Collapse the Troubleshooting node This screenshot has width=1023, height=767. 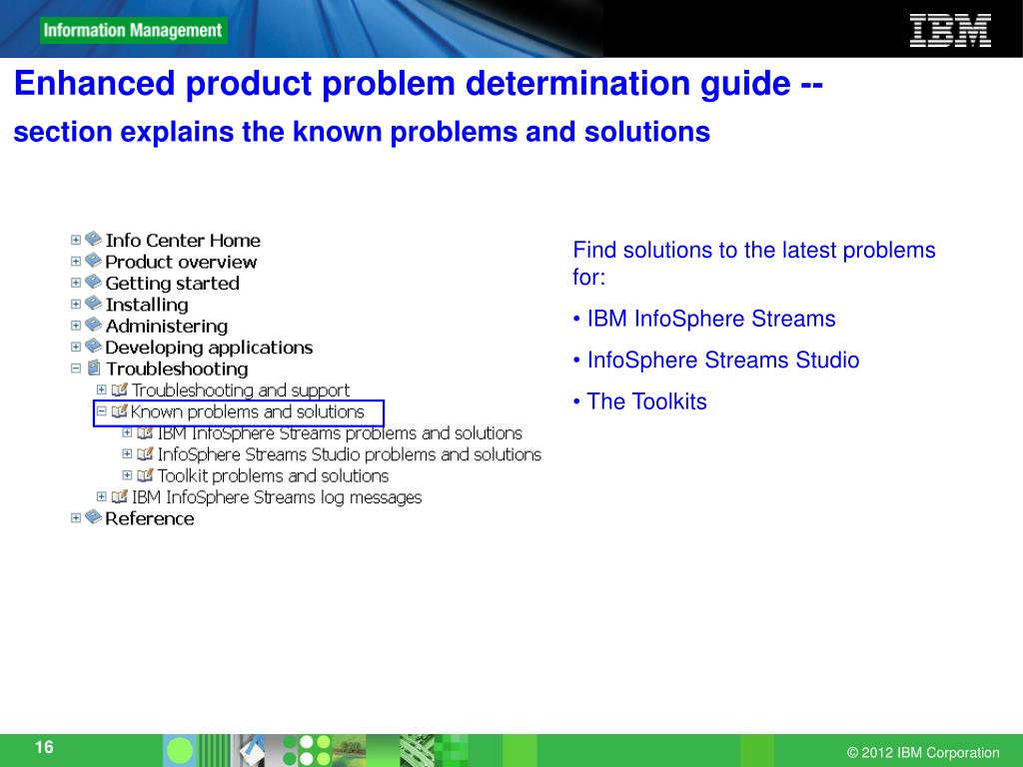click(x=76, y=369)
